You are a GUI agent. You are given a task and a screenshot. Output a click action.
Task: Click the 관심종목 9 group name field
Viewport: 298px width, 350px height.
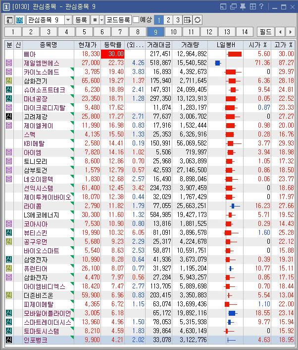tap(46, 20)
